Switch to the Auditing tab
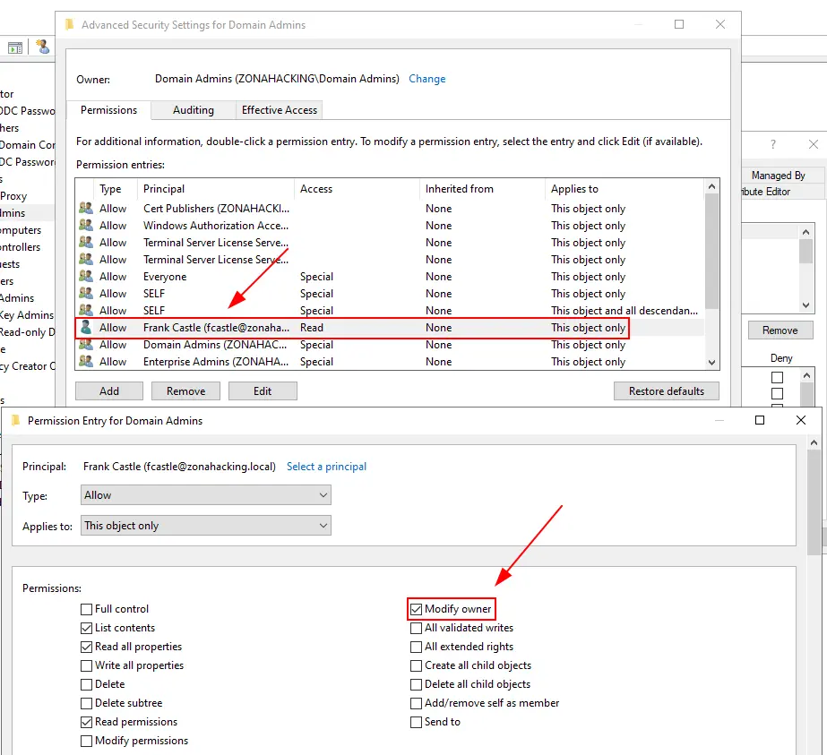This screenshot has width=827, height=755. click(x=194, y=110)
